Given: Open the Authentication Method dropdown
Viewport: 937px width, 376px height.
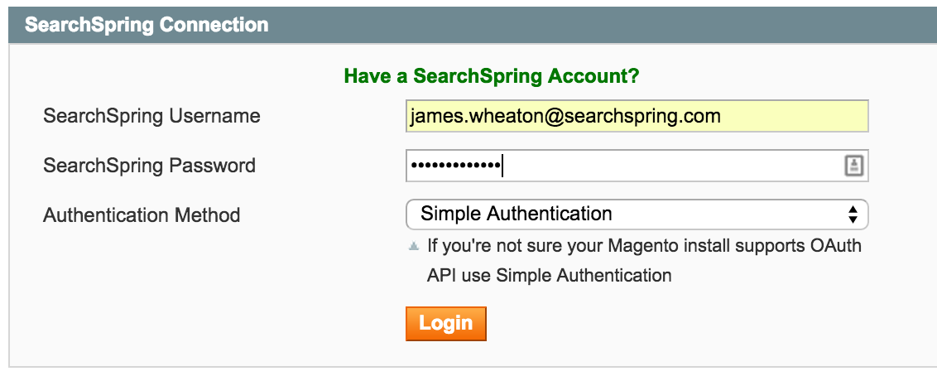Looking at the screenshot, I should 636,215.
